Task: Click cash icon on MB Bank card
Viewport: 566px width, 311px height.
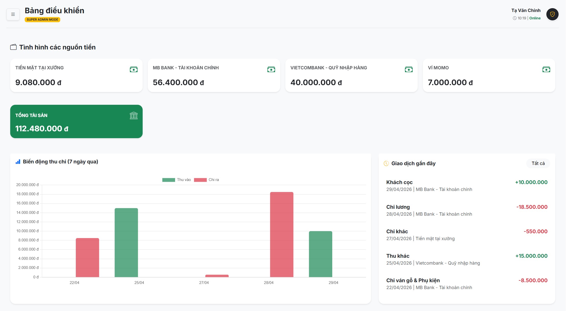Action: pyautogui.click(x=271, y=69)
